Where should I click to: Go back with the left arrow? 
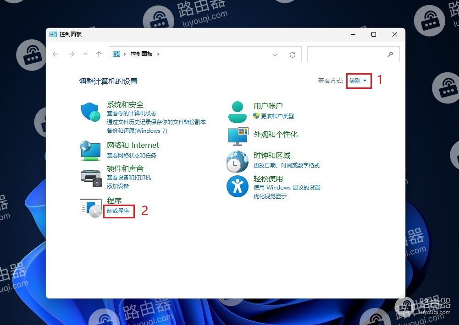coord(55,54)
